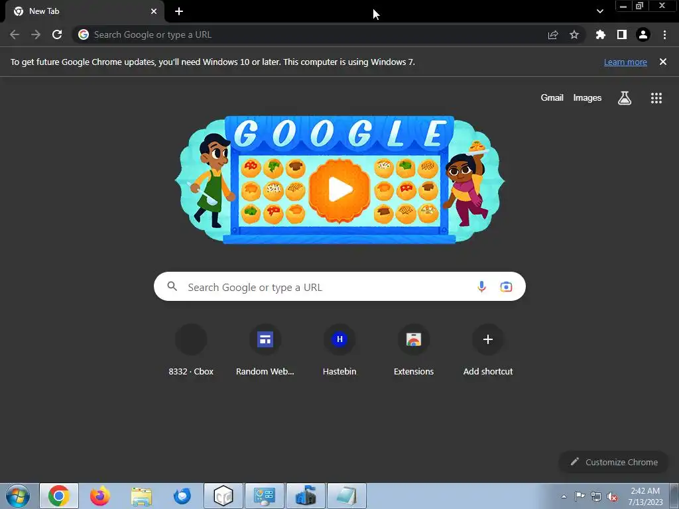Viewport: 679px width, 509px height.
Task: Click the network tray icon
Action: click(596, 496)
